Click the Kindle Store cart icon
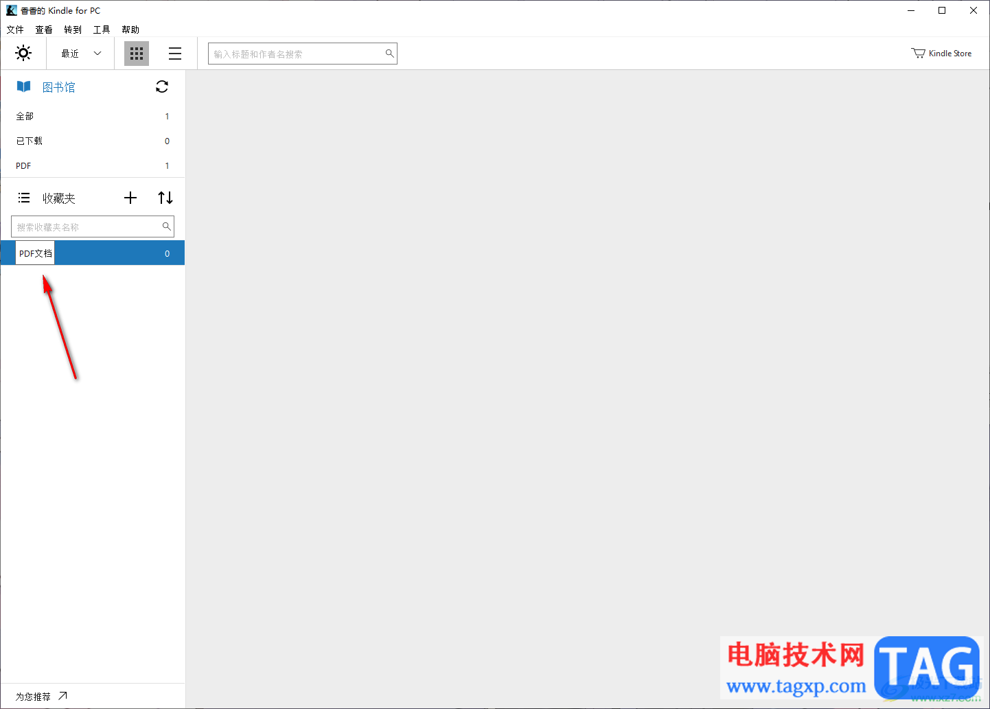Screen dimensions: 990x709 tap(918, 53)
